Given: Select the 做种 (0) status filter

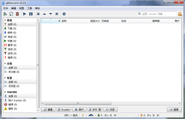Looking at the screenshot, I should (x=20, y=33).
